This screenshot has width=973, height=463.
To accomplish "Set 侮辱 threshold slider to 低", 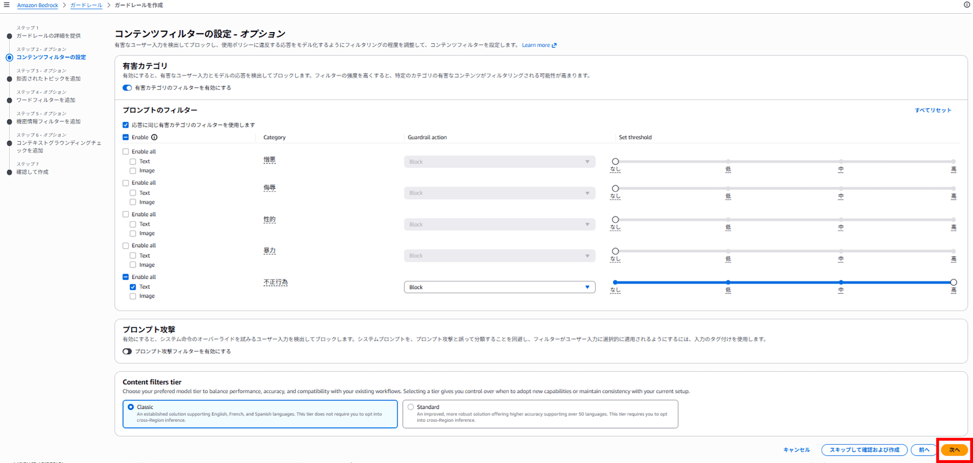I will click(x=728, y=189).
